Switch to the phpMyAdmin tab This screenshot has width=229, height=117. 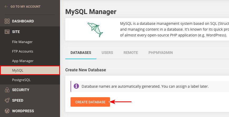coord(161,53)
